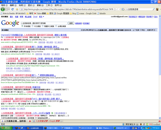This screenshot has width=161, height=130.
Task: Open the baby-kingdom Part I search result
Action: 31,99
